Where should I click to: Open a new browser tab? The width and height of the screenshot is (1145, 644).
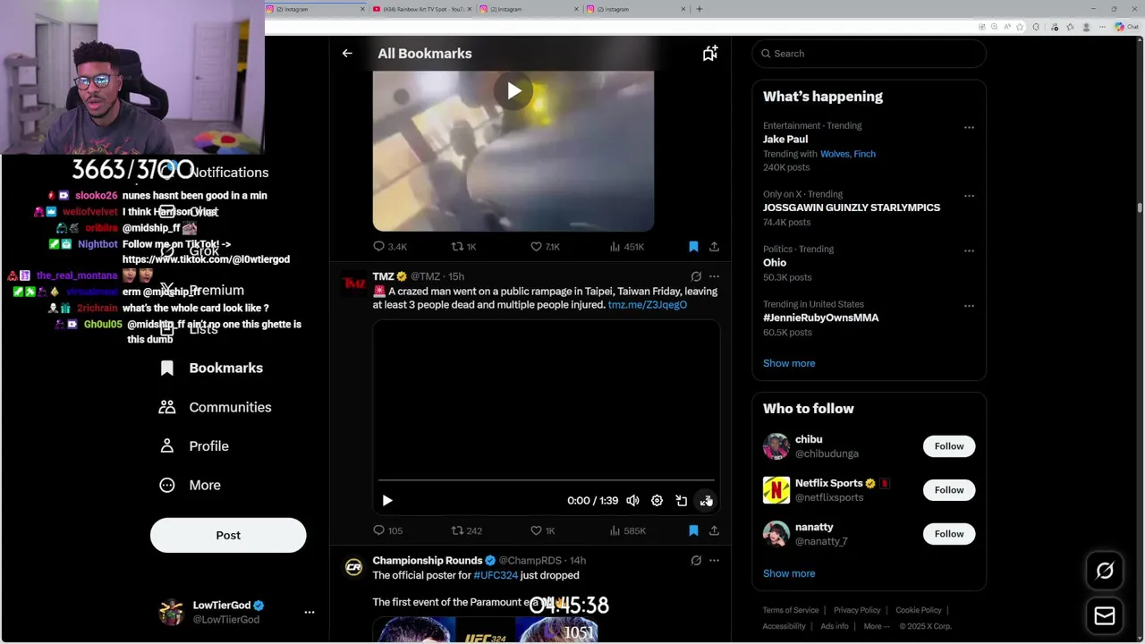coord(700,9)
